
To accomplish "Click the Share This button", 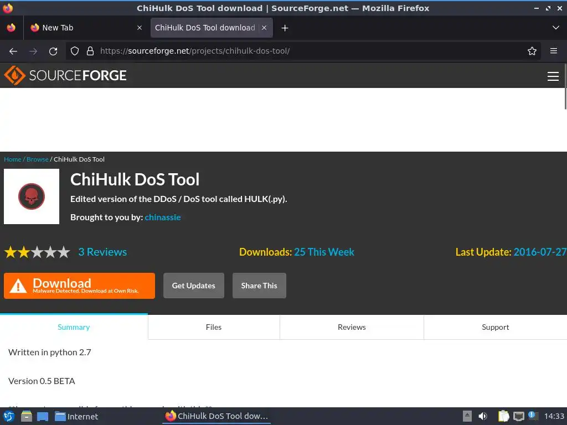I will pyautogui.click(x=259, y=286).
